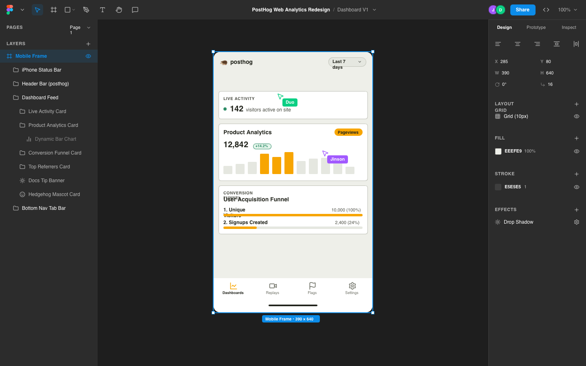
Task: Click the Drop Shadow sun icon
Action: [498, 222]
